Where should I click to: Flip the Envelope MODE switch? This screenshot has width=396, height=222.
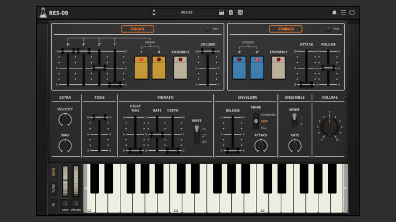click(256, 121)
